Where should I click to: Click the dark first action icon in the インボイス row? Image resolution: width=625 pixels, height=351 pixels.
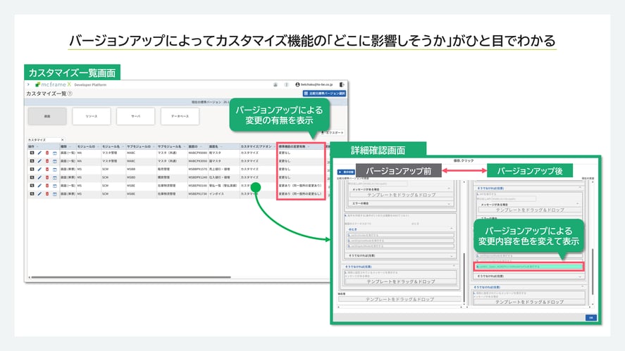click(x=32, y=194)
